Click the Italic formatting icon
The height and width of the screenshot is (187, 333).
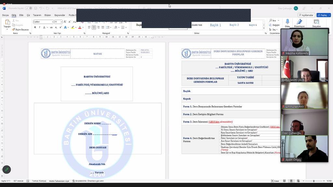point(40,28)
